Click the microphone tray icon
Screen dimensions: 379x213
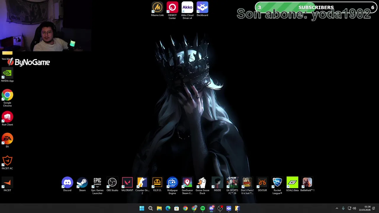tap(343, 208)
